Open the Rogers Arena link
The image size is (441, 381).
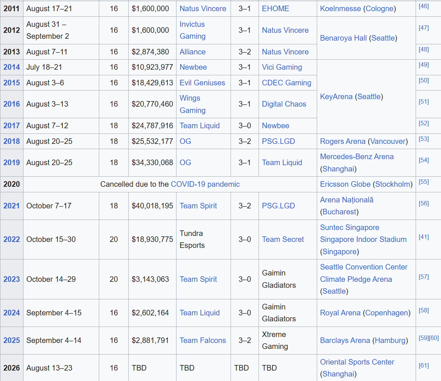coord(343,141)
